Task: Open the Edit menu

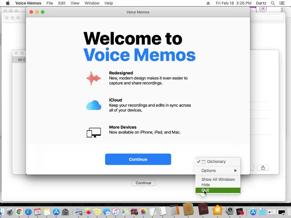Action: (62, 3)
